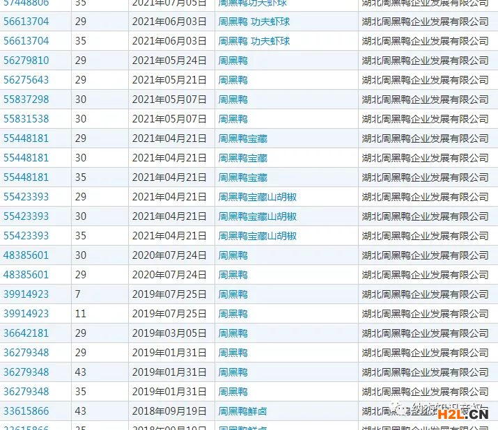
Task: Select date 2019年01月31日 in class 43 row
Action: tap(169, 372)
